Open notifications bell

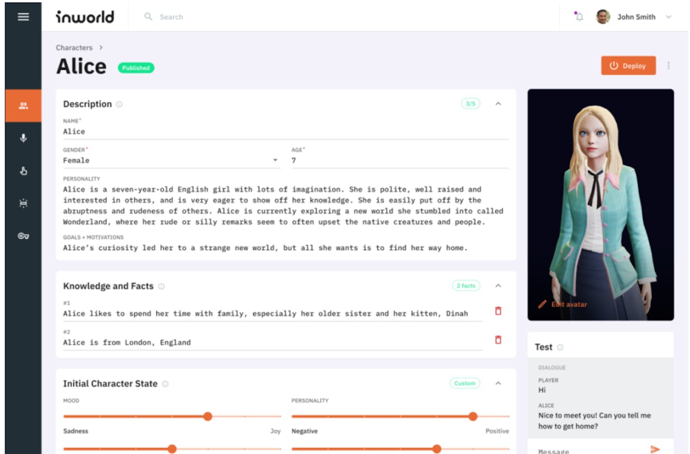tap(579, 17)
